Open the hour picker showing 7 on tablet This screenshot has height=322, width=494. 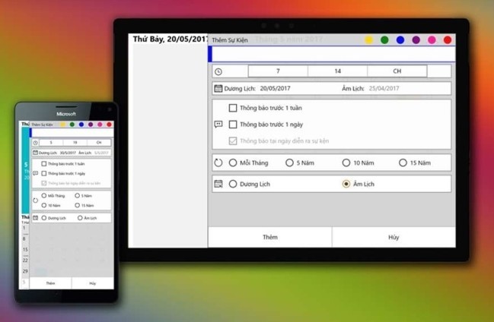tap(278, 71)
